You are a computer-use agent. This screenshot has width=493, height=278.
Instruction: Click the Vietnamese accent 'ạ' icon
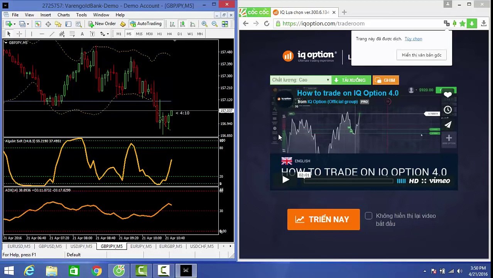[454, 24]
